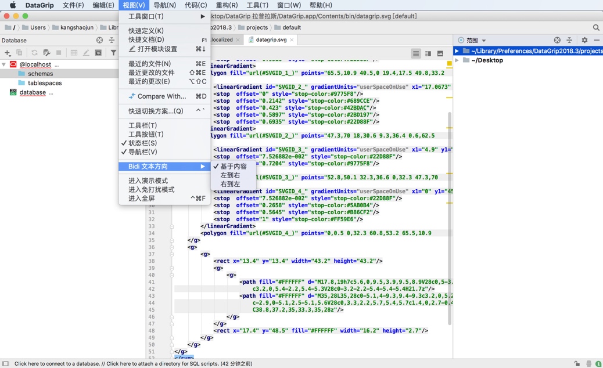The width and height of the screenshot is (603, 368).
Task: Choose Compare With... from the menu
Action: pyautogui.click(x=164, y=96)
